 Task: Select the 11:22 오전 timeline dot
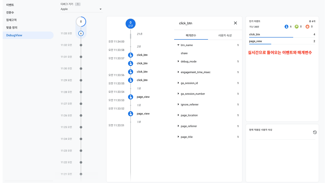(81, 162)
